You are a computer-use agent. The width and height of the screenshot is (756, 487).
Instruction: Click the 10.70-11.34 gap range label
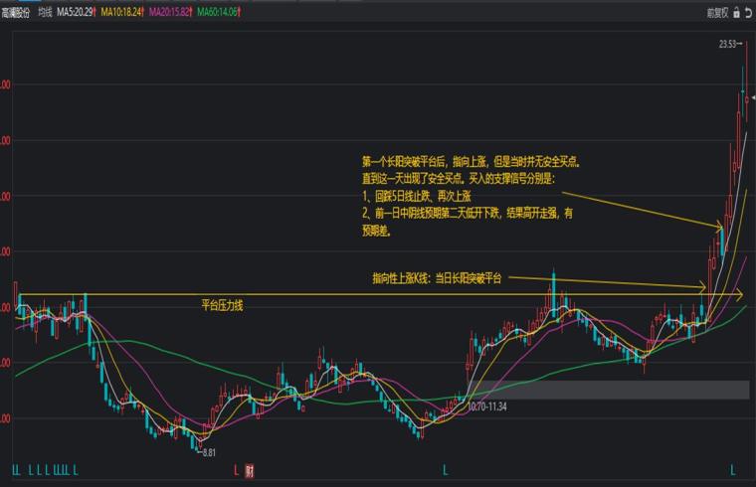pos(487,406)
